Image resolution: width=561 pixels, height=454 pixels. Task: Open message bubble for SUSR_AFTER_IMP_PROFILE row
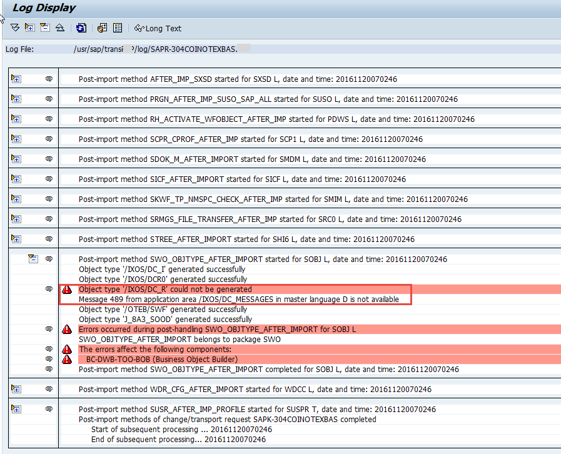click(x=49, y=409)
